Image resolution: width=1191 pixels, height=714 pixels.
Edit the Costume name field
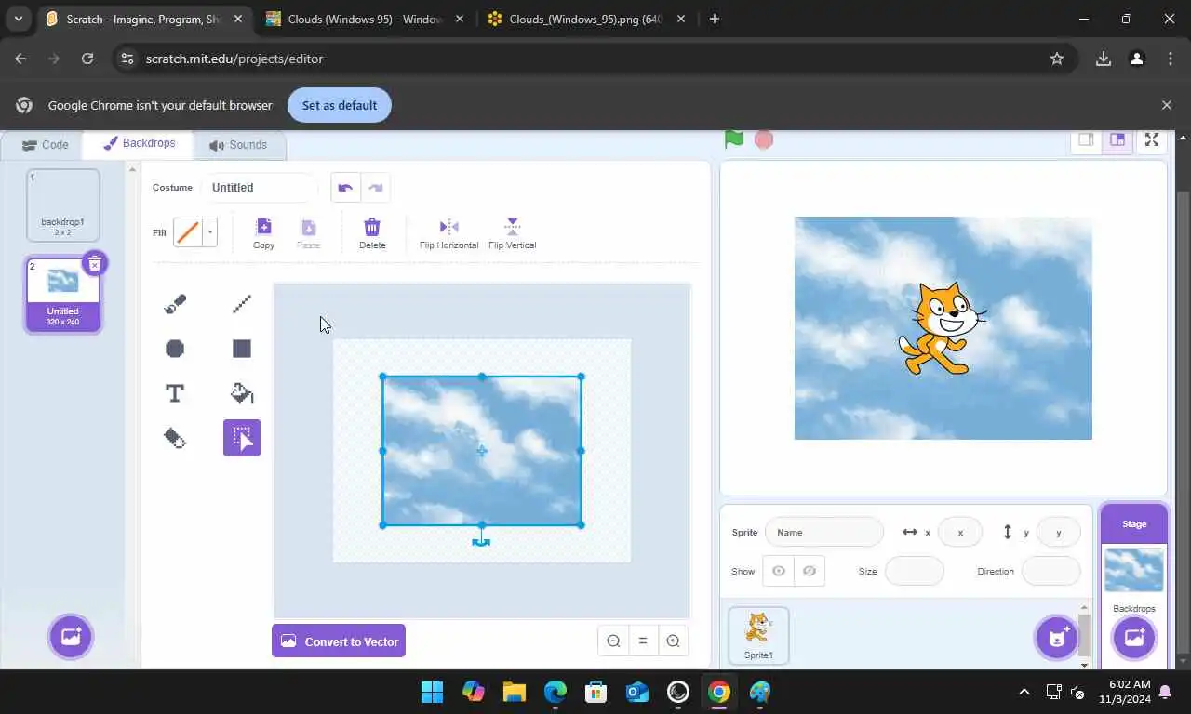261,188
